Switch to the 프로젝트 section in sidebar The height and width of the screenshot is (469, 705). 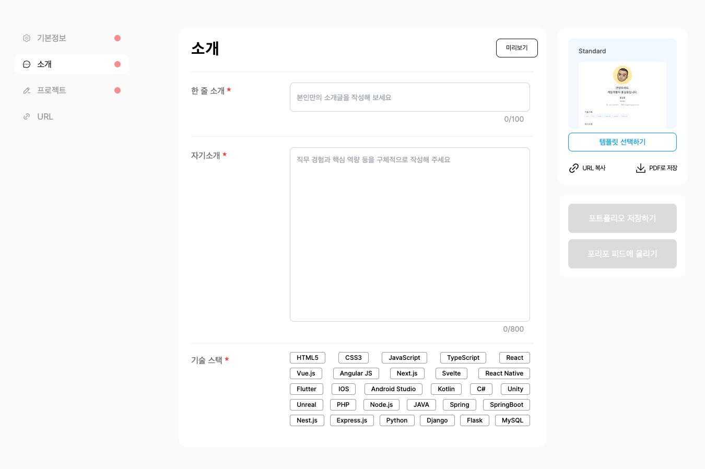click(x=52, y=90)
